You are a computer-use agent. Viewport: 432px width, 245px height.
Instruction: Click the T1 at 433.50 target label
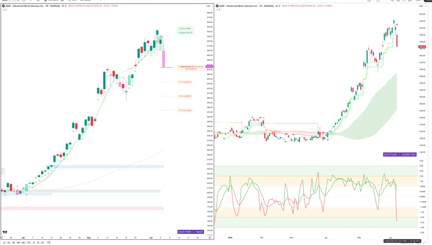185,82
